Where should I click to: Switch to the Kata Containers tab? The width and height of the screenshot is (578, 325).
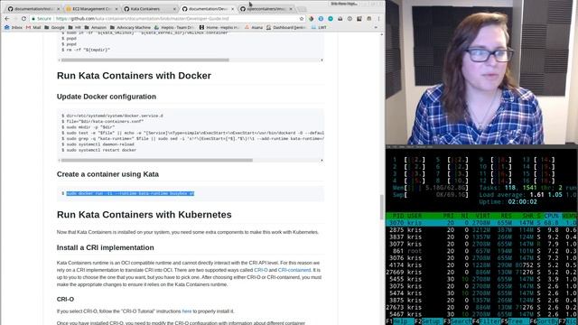pos(150,8)
